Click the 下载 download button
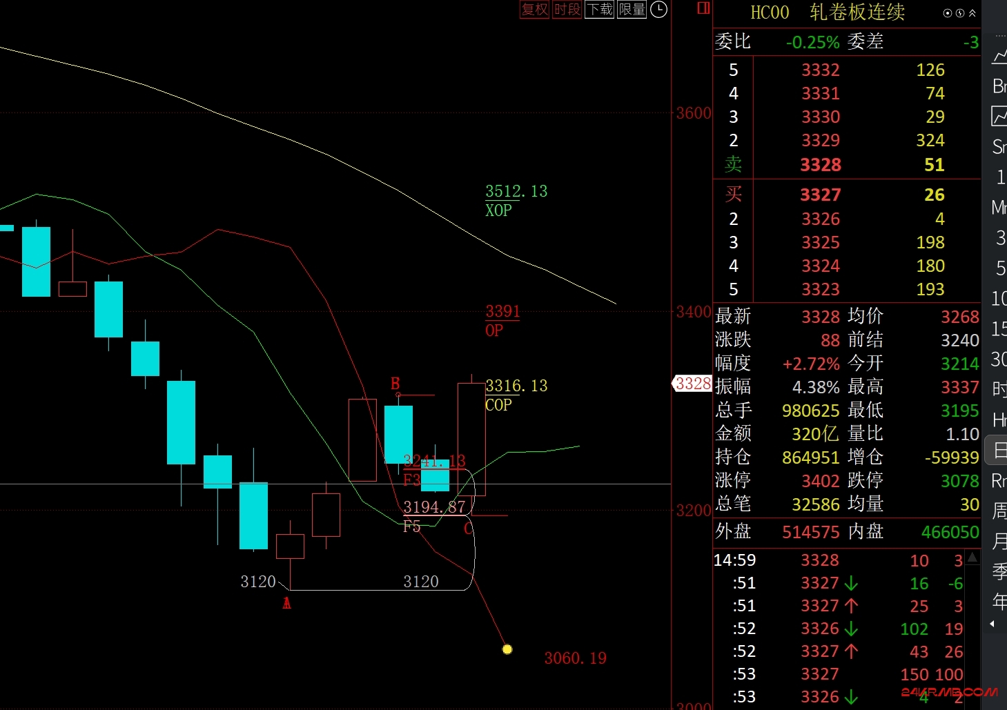Image resolution: width=1007 pixels, height=710 pixels. coord(599,9)
